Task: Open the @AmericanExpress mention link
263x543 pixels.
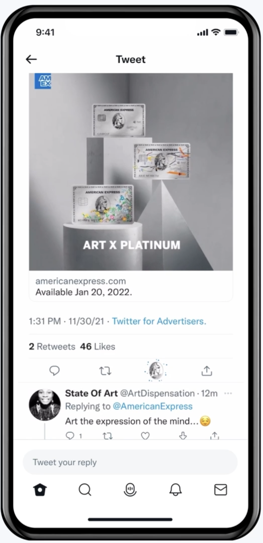Action: coord(153,406)
